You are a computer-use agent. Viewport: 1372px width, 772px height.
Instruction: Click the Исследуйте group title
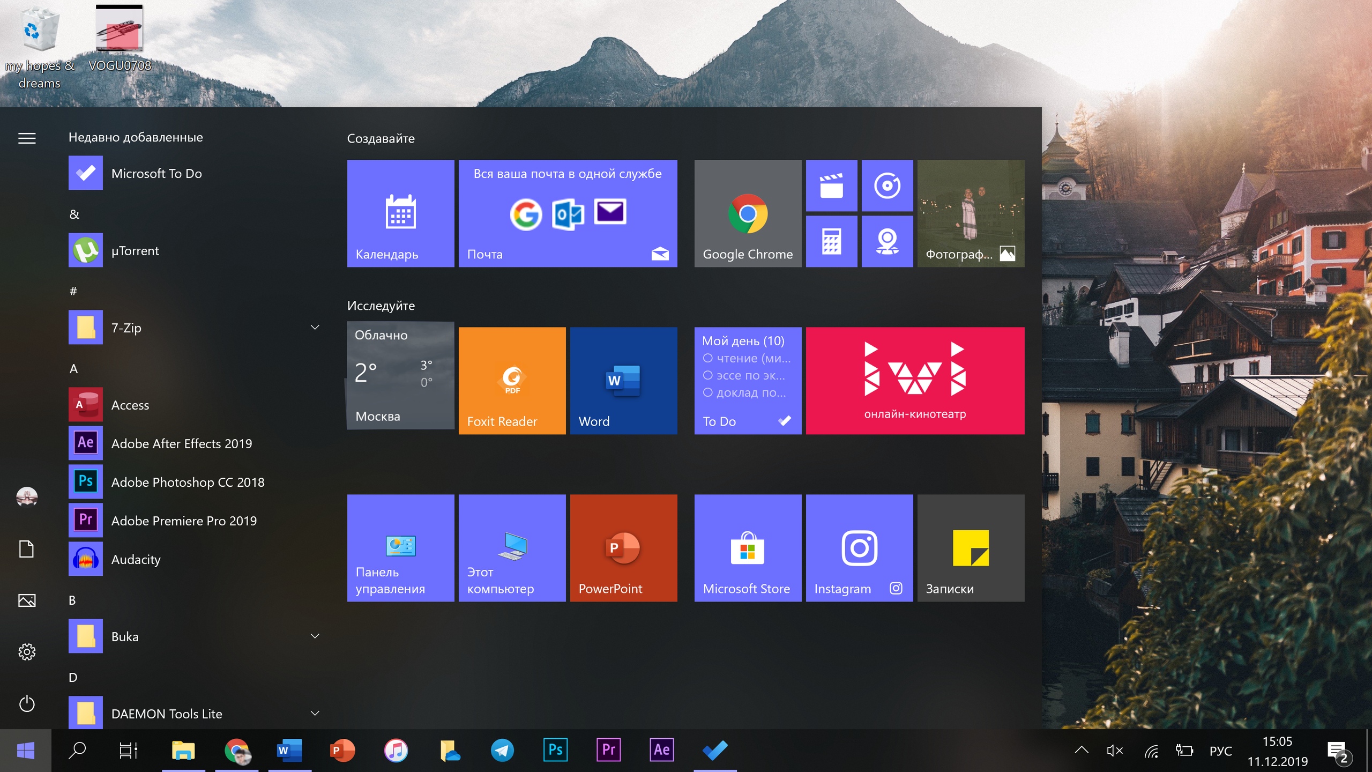381,306
